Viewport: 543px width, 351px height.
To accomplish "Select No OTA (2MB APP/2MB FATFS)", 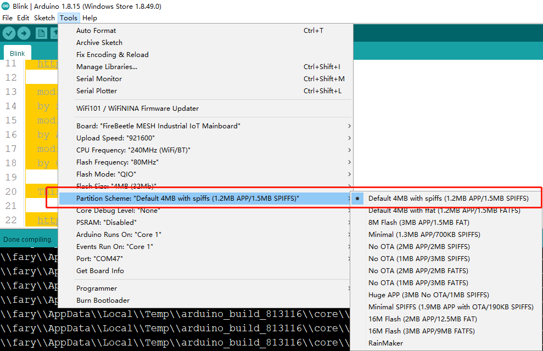I will tap(446, 271).
